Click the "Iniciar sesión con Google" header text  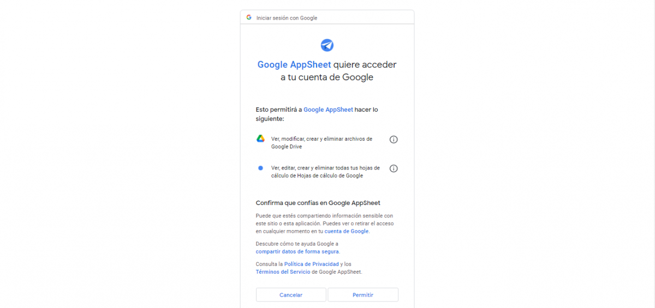(287, 18)
